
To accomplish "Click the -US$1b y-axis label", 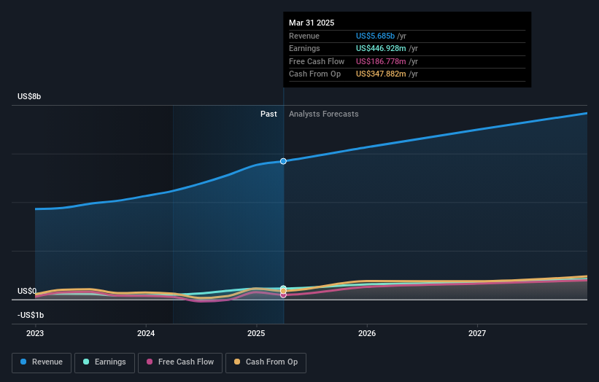I will click(x=31, y=315).
